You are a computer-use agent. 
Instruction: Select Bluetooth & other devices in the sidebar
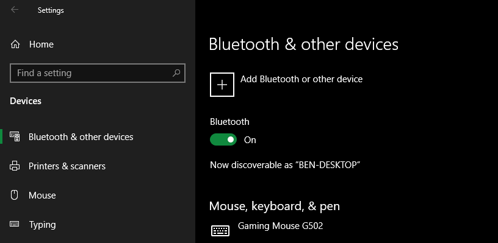81,137
